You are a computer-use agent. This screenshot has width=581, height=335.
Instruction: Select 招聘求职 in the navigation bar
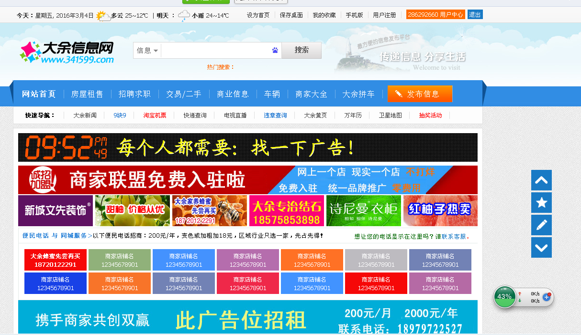tap(134, 94)
